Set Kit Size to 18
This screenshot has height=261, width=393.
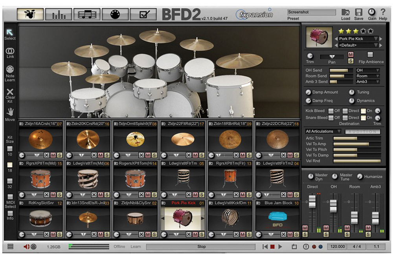[x=10, y=165]
